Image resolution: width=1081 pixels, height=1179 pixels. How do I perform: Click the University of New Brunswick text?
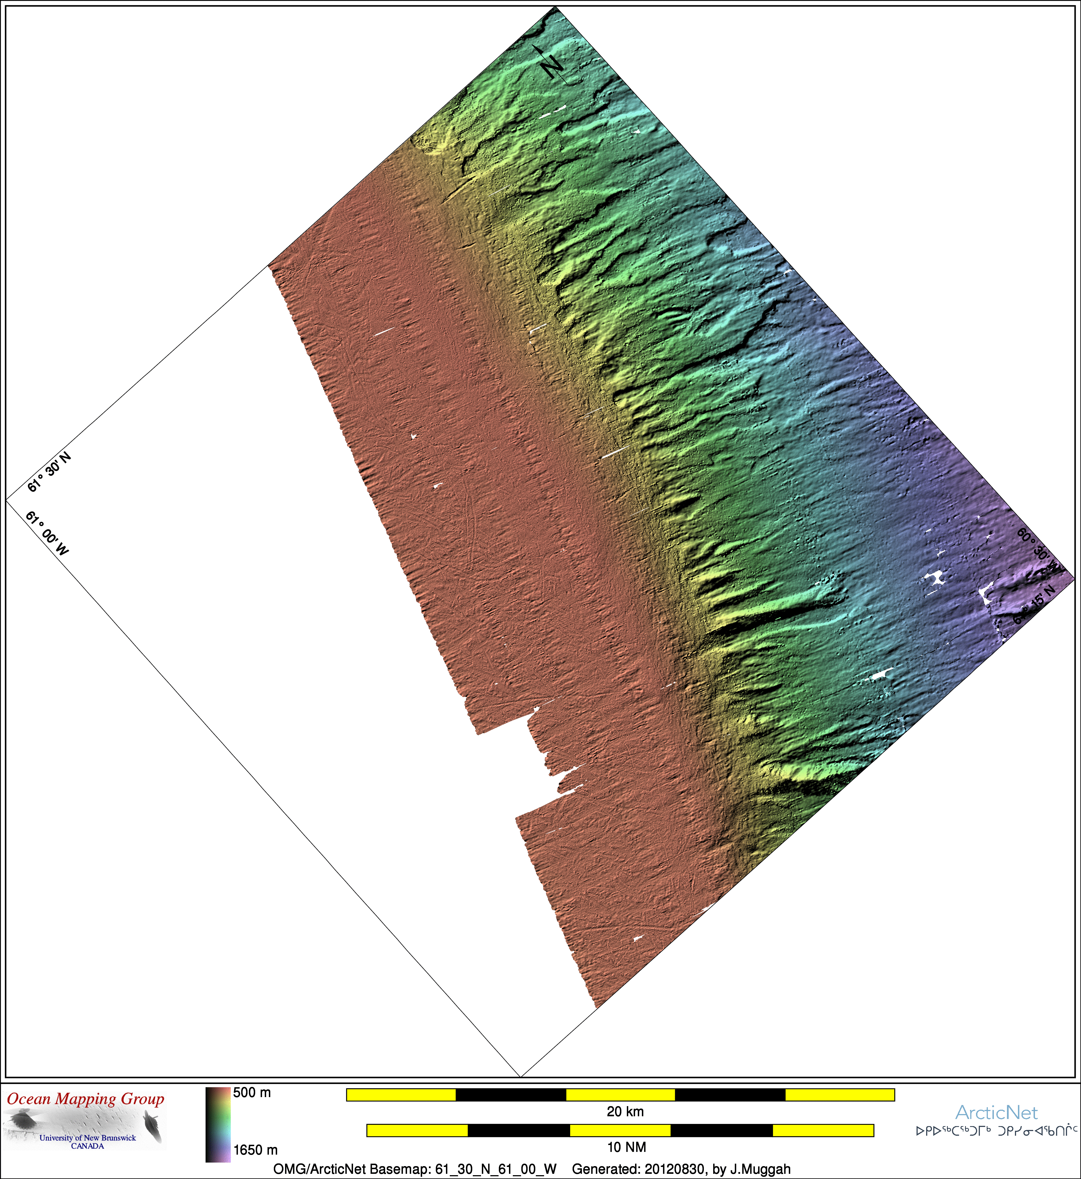click(x=87, y=1137)
